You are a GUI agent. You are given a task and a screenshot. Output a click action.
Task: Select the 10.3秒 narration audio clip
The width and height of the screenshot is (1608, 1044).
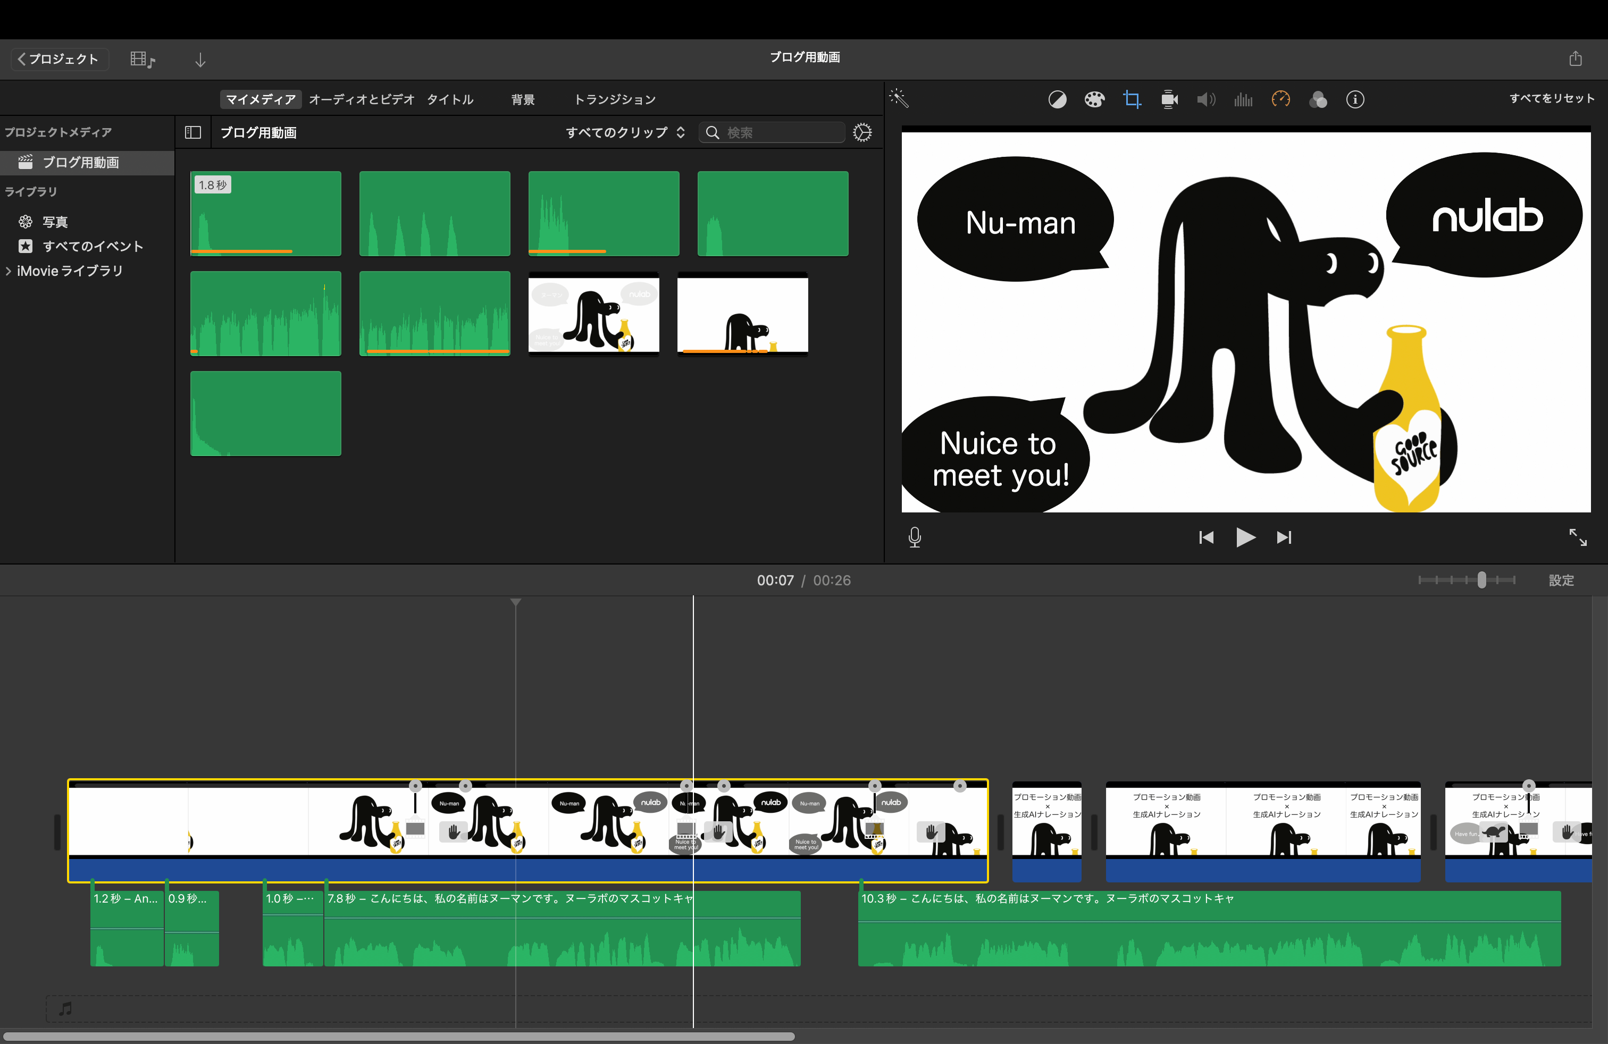tap(1209, 929)
